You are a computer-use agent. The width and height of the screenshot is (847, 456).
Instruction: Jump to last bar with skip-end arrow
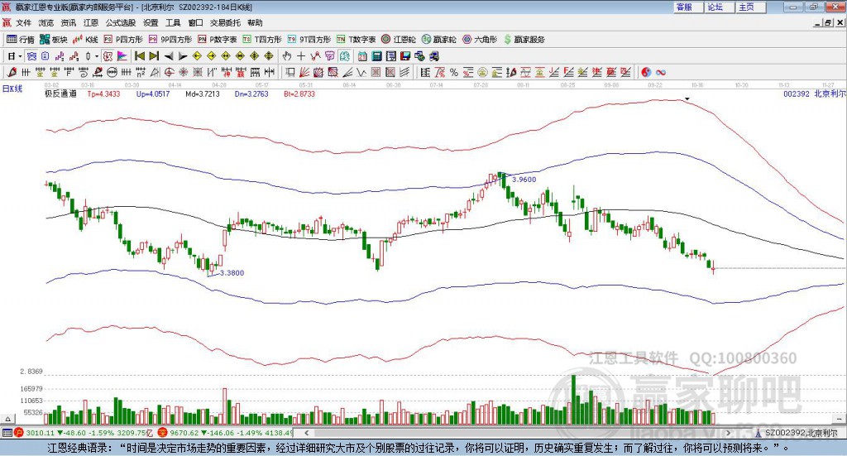[154, 56]
